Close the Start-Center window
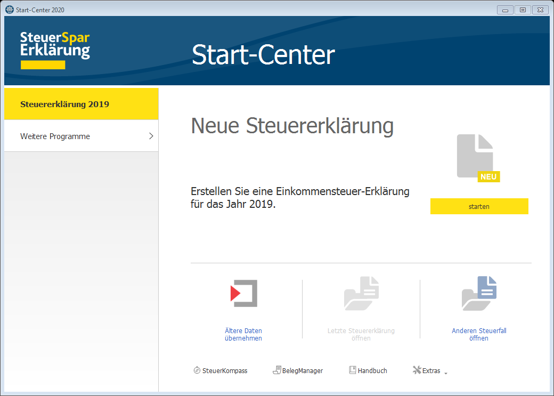The image size is (554, 396). click(541, 10)
